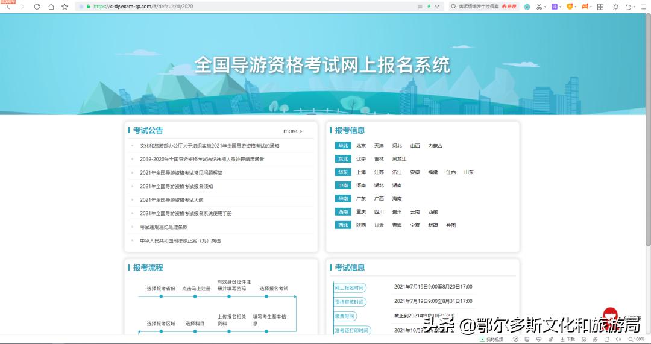Click the rocket accelerator icon in status bar
This screenshot has height=344, width=651.
(x=550, y=339)
